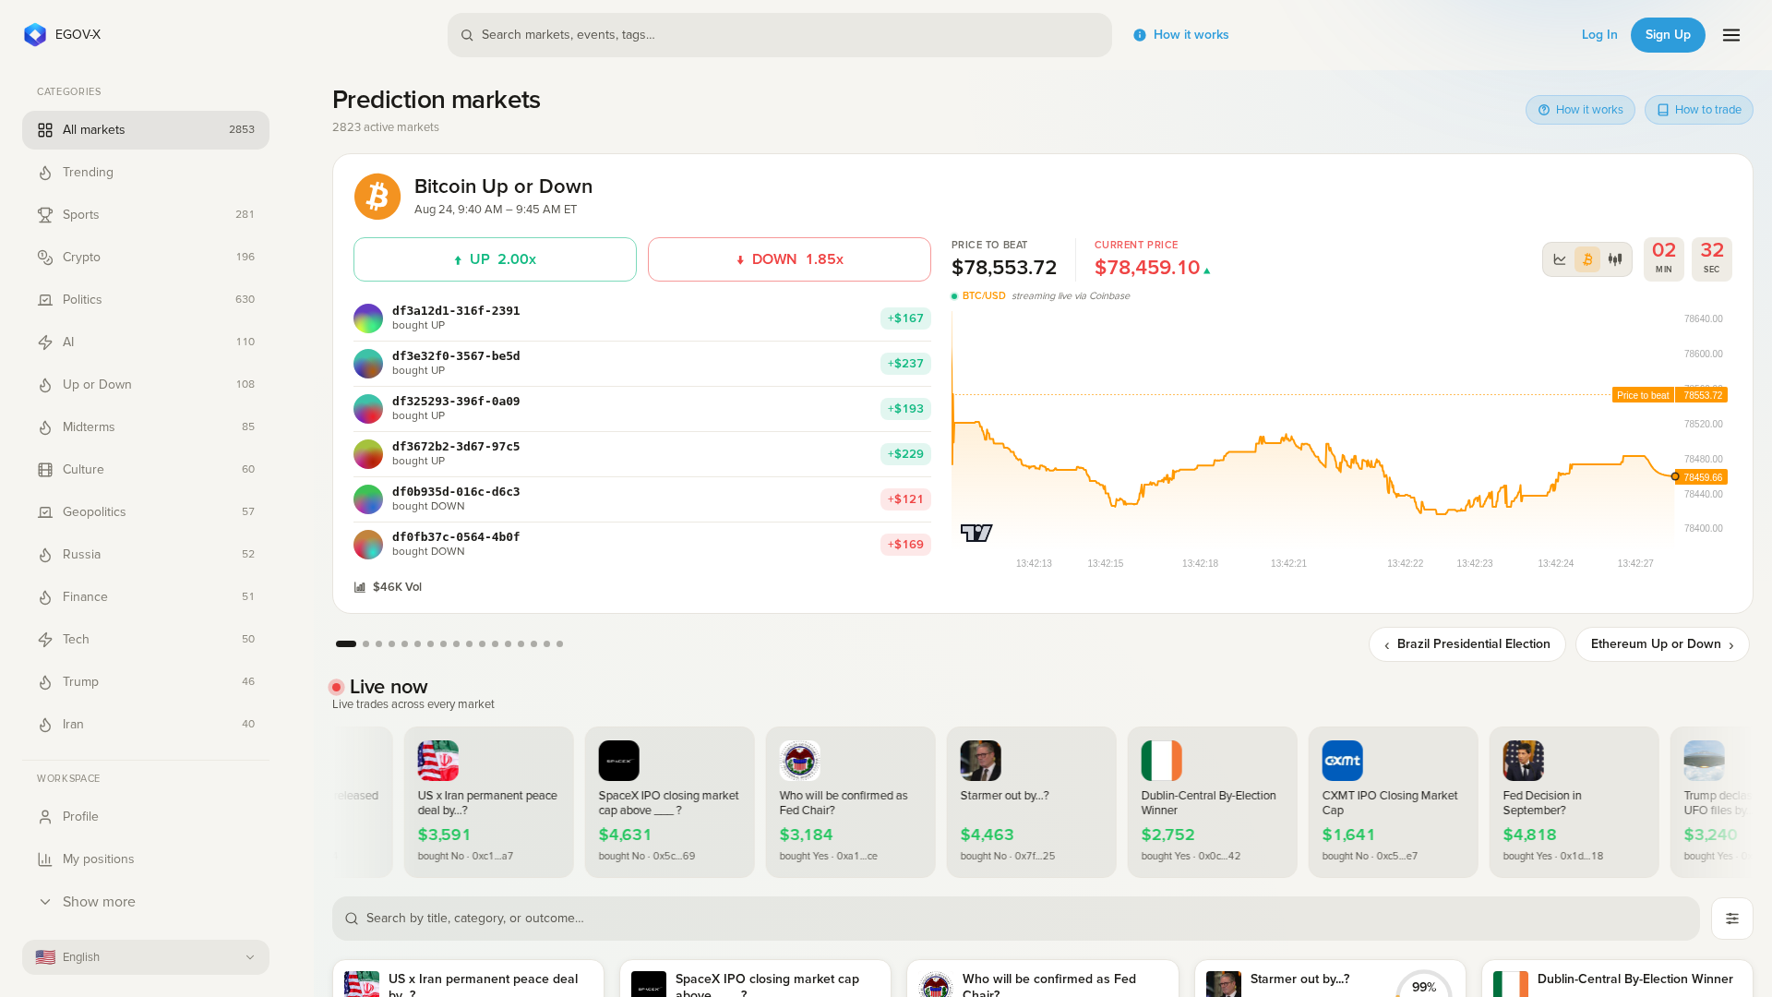Open Midterms category
This screenshot has height=997, width=1772.
coord(146,427)
